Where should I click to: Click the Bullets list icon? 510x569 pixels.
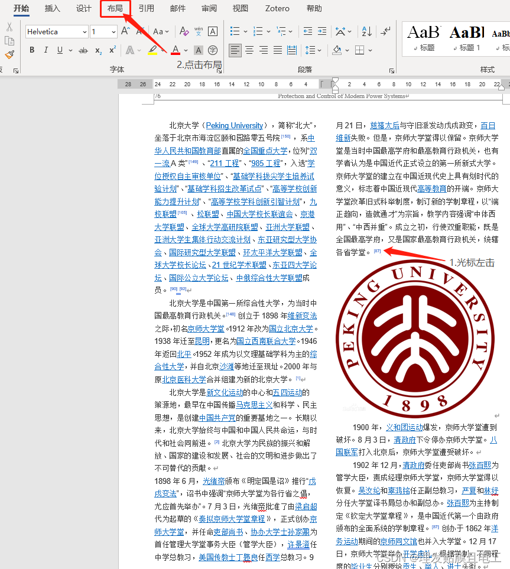(x=235, y=31)
